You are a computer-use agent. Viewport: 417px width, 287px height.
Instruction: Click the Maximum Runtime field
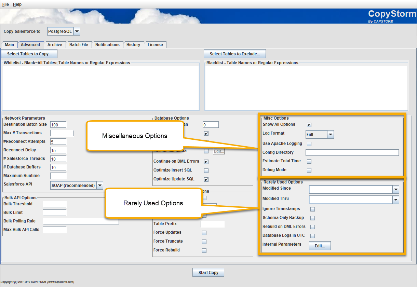(x=58, y=176)
